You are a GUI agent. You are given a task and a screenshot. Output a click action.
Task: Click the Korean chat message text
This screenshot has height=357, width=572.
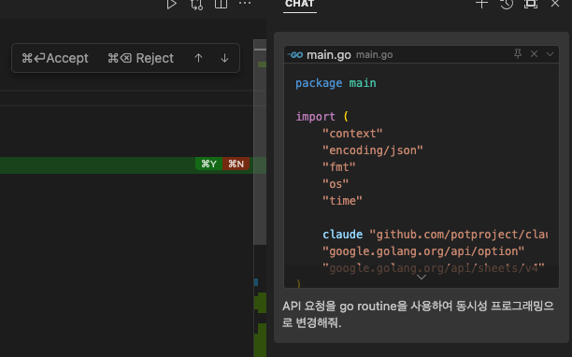(x=418, y=314)
